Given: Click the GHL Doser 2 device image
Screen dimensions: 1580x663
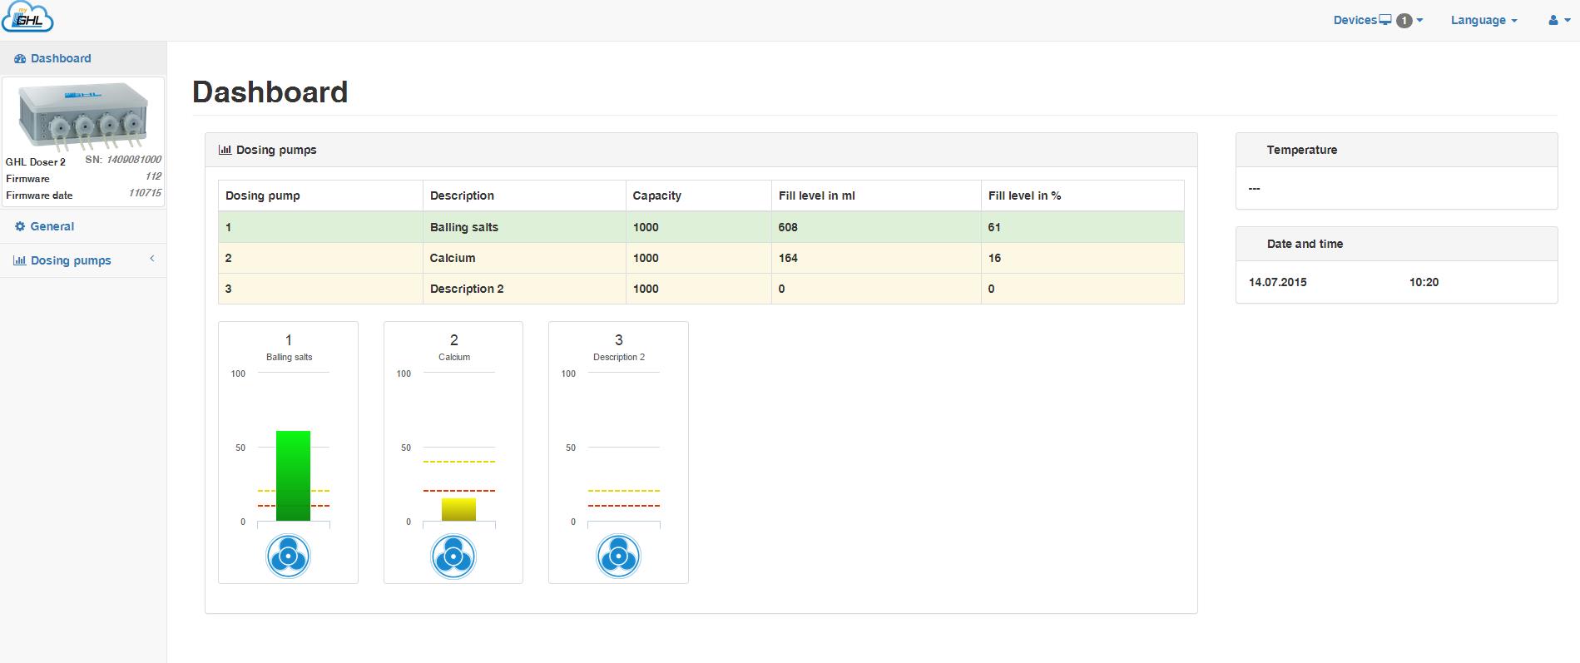Looking at the screenshot, I should [x=83, y=118].
